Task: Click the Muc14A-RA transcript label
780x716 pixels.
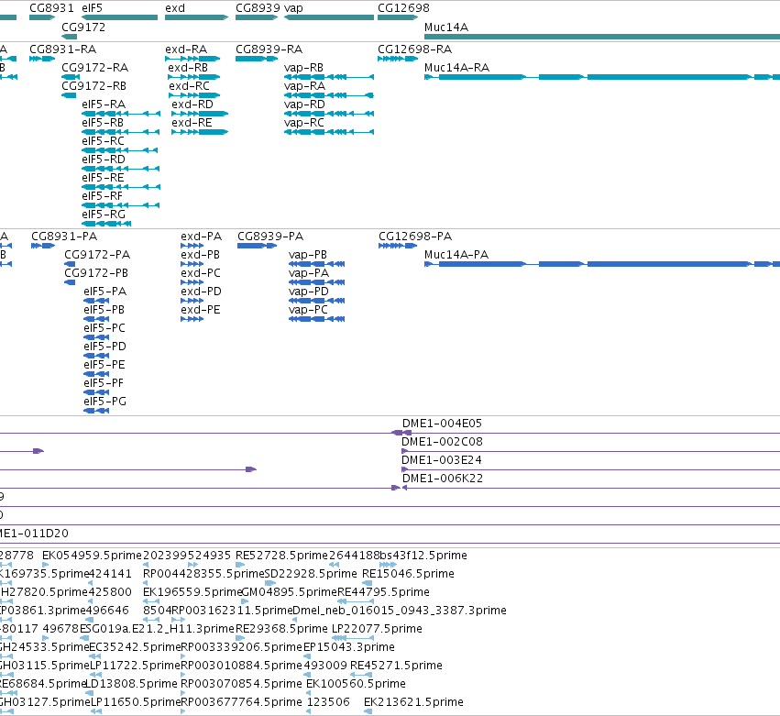Action: (456, 67)
